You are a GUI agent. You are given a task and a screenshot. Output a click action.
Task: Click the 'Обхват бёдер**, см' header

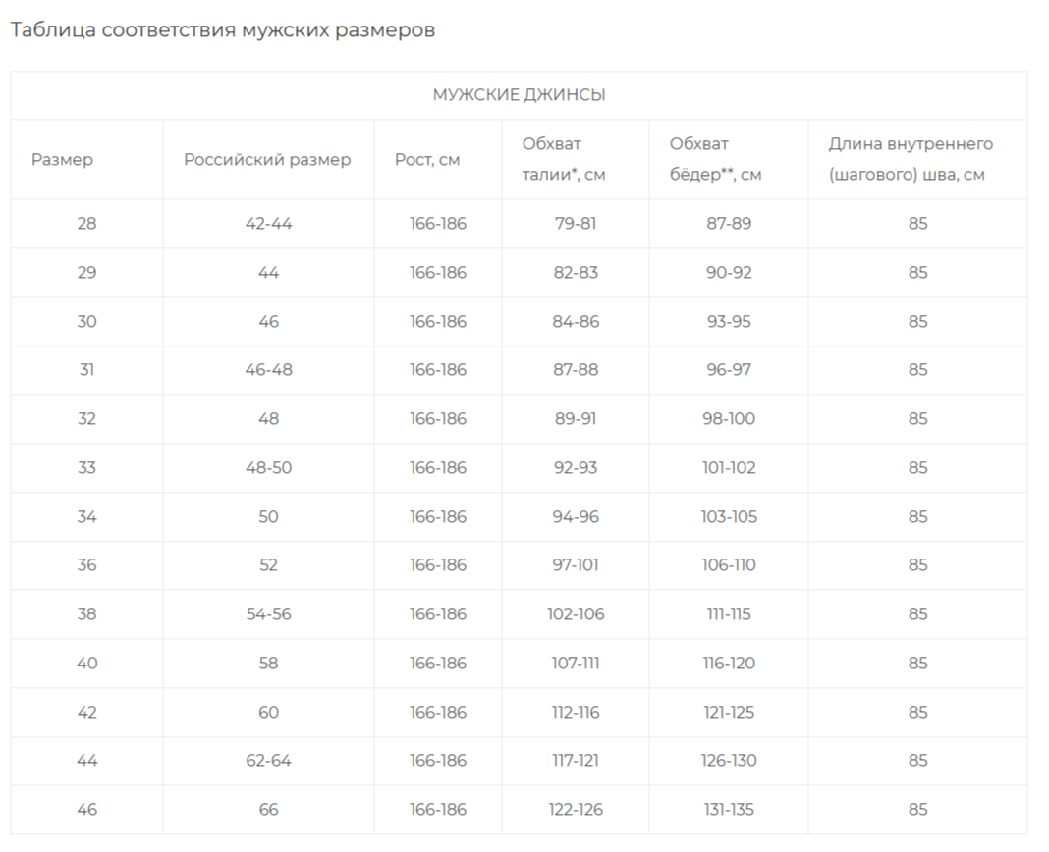pyautogui.click(x=715, y=159)
